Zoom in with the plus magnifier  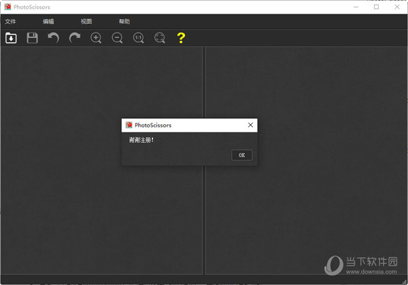[96, 38]
